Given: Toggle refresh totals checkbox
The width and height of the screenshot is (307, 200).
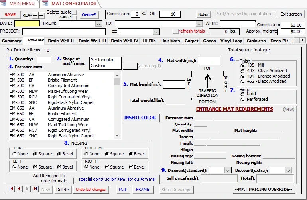Looking at the screenshot, I should pyautogui.click(x=175, y=31).
